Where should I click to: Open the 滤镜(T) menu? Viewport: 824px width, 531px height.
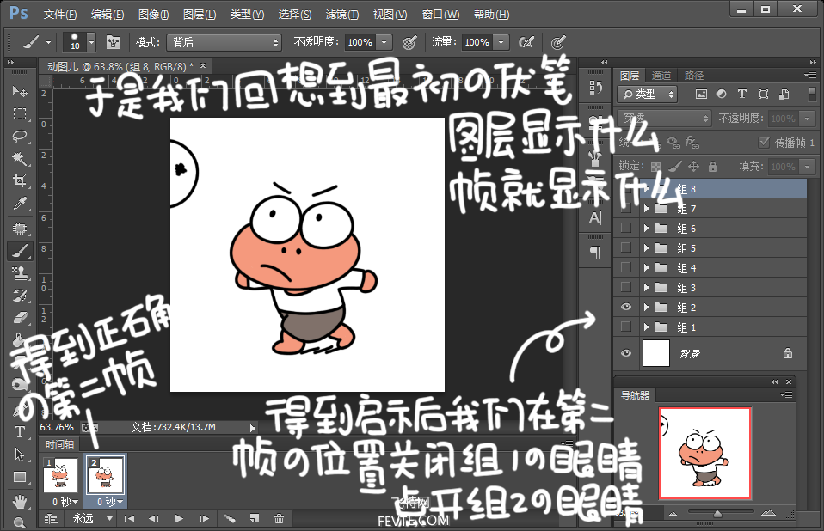pyautogui.click(x=342, y=15)
